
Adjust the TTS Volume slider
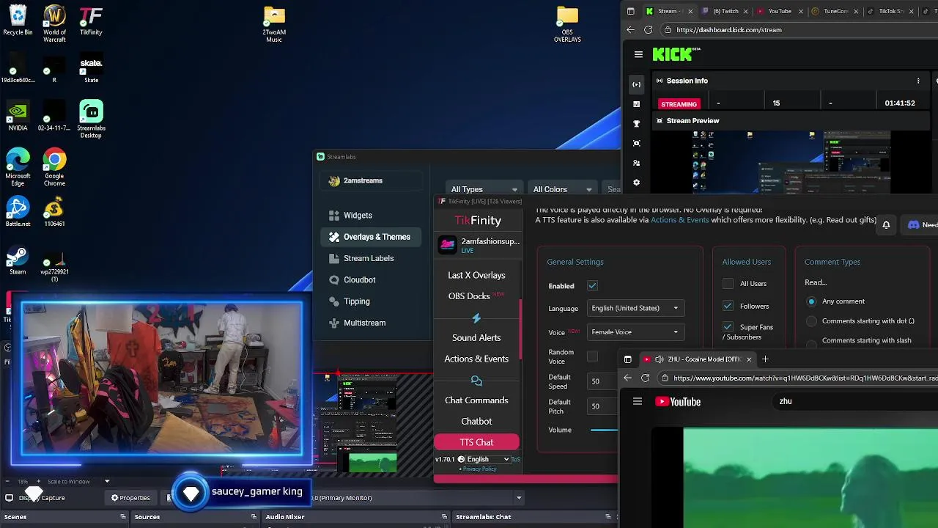pos(605,430)
